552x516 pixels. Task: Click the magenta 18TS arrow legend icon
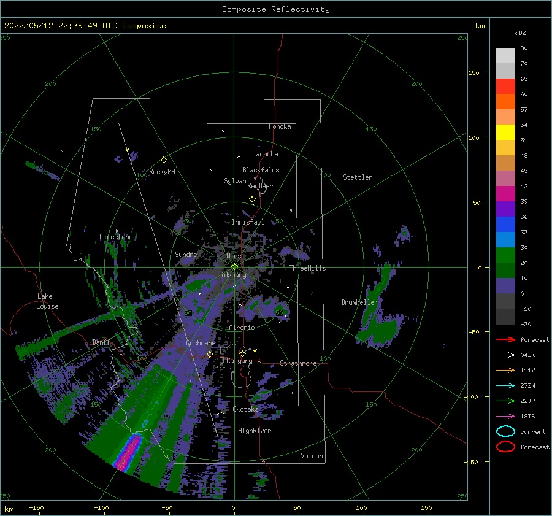coord(505,417)
